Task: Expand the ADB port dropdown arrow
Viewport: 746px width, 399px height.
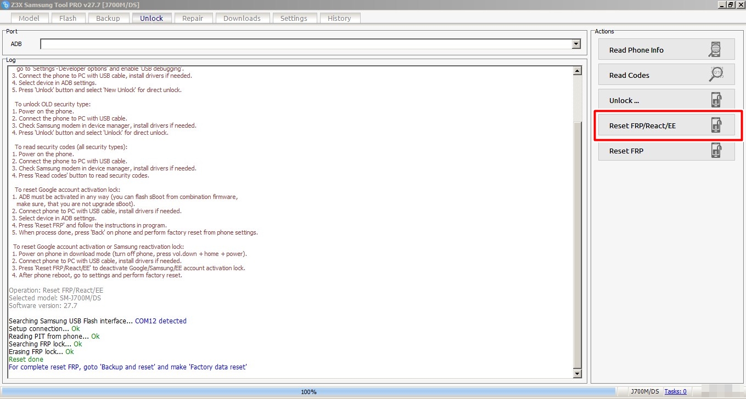Action: [576, 44]
